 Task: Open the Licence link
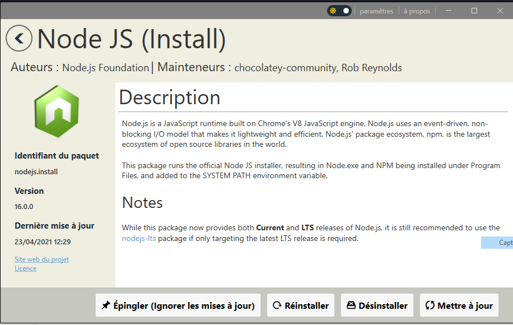(x=25, y=268)
